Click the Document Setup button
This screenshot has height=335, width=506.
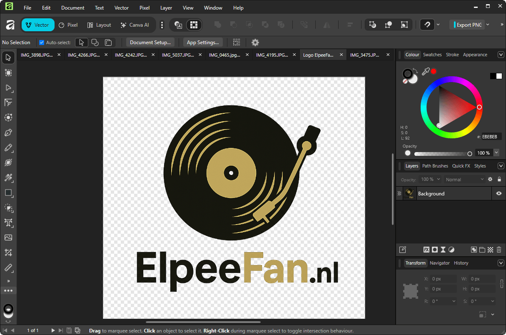click(150, 42)
